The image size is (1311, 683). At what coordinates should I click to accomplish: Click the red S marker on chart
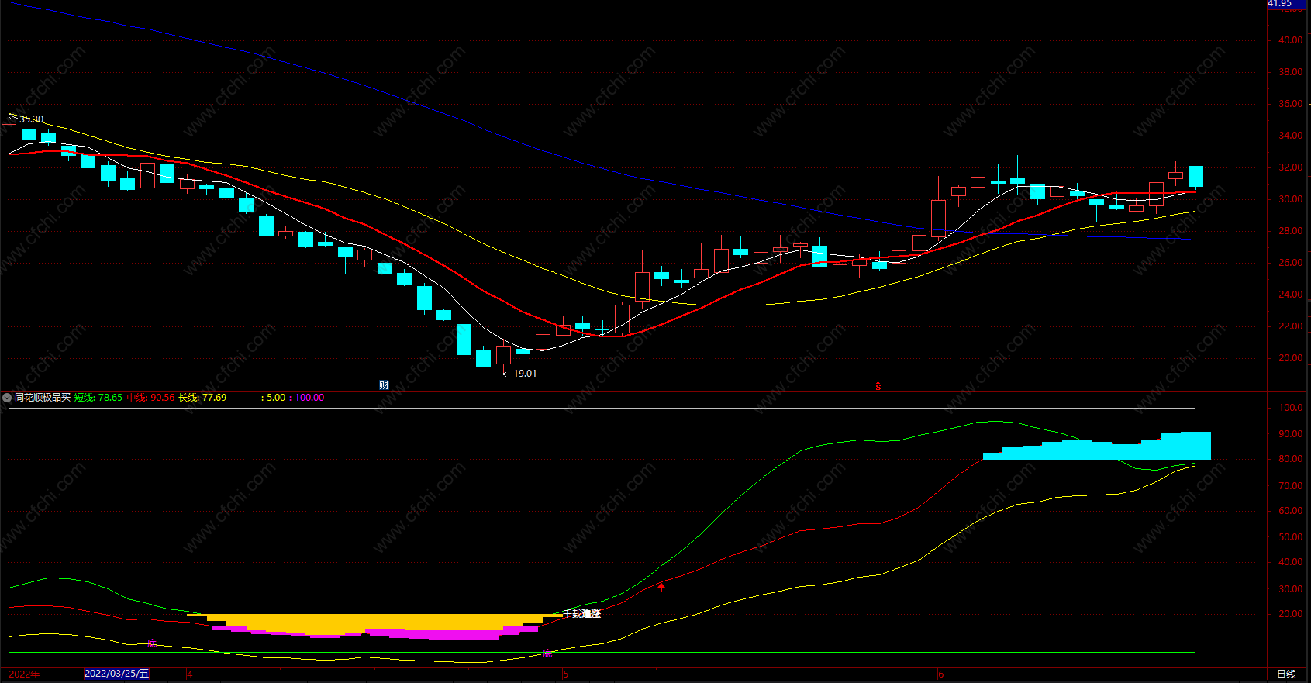tap(878, 386)
